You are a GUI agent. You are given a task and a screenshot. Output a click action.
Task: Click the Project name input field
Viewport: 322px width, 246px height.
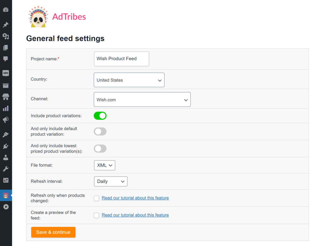click(x=121, y=59)
